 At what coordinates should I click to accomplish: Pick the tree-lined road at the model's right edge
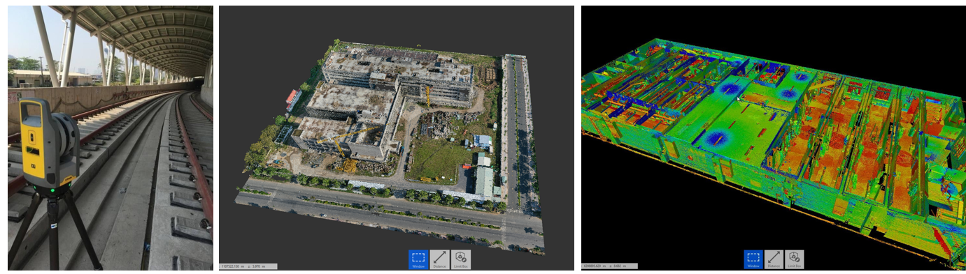[518, 132]
